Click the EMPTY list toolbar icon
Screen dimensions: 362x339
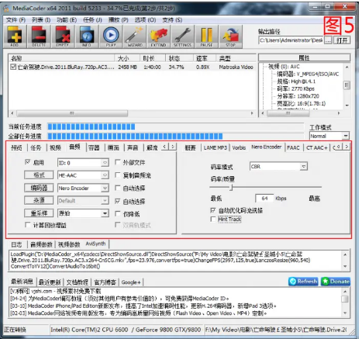click(63, 36)
